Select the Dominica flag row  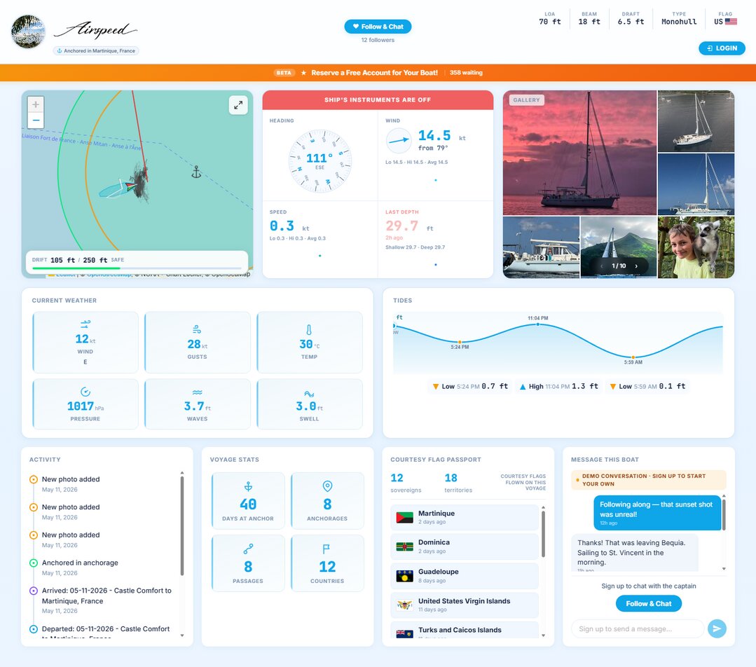point(465,546)
